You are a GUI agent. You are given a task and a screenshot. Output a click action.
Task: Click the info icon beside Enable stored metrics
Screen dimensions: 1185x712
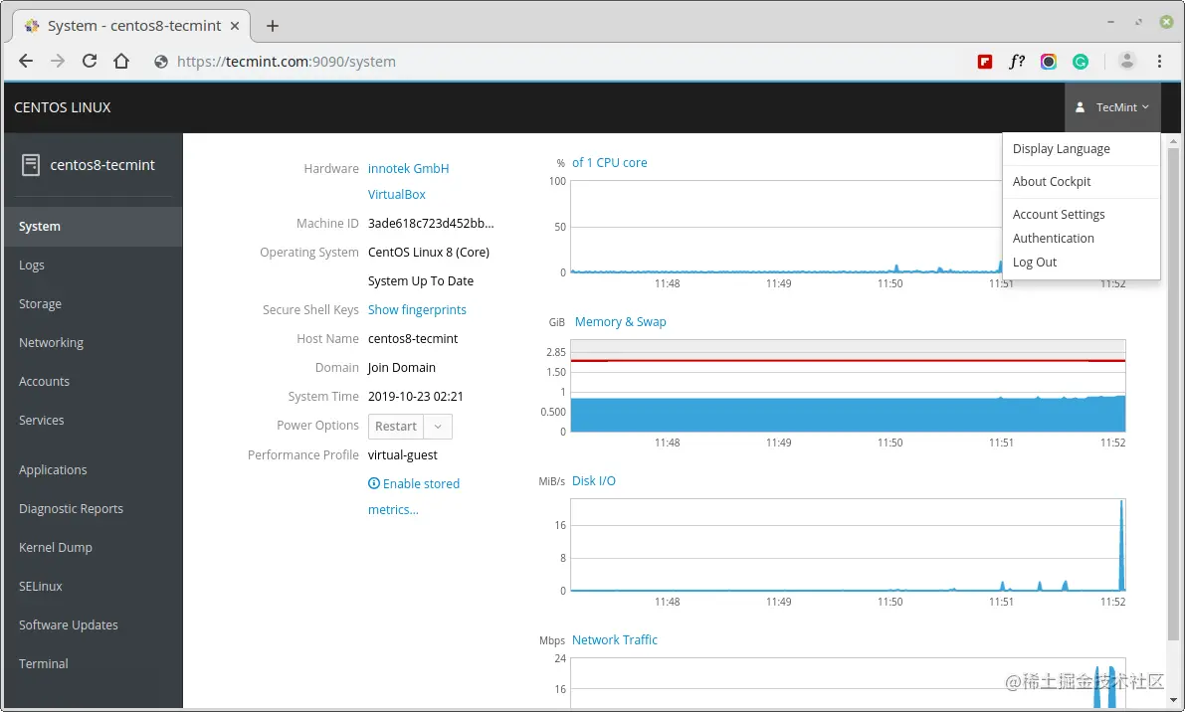pyautogui.click(x=374, y=483)
